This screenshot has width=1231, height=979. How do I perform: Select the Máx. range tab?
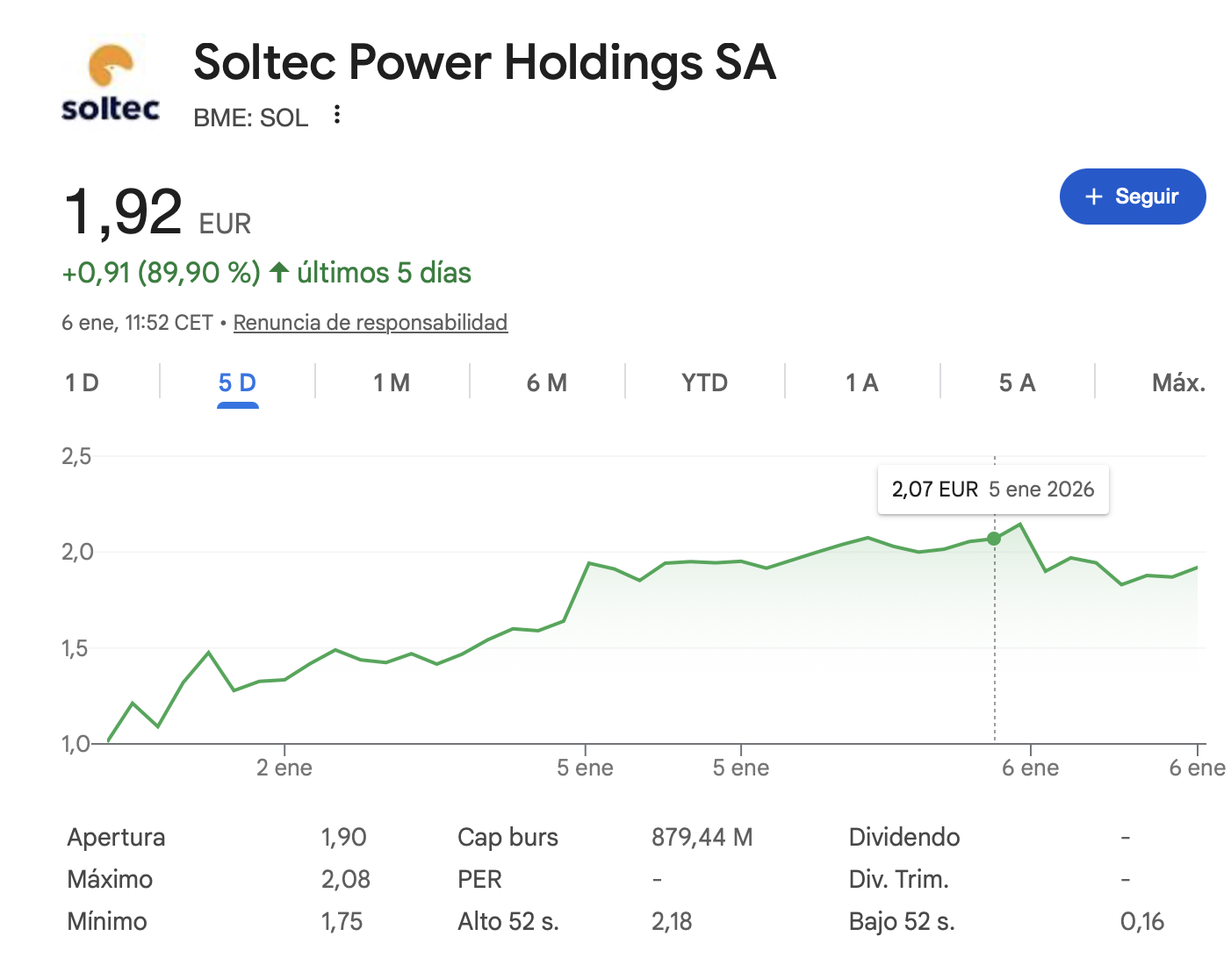(1177, 383)
